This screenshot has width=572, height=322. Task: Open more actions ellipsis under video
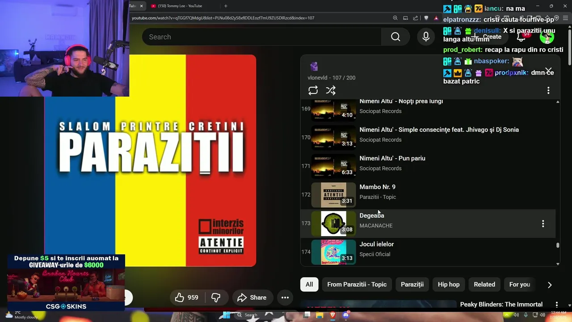coord(285,297)
